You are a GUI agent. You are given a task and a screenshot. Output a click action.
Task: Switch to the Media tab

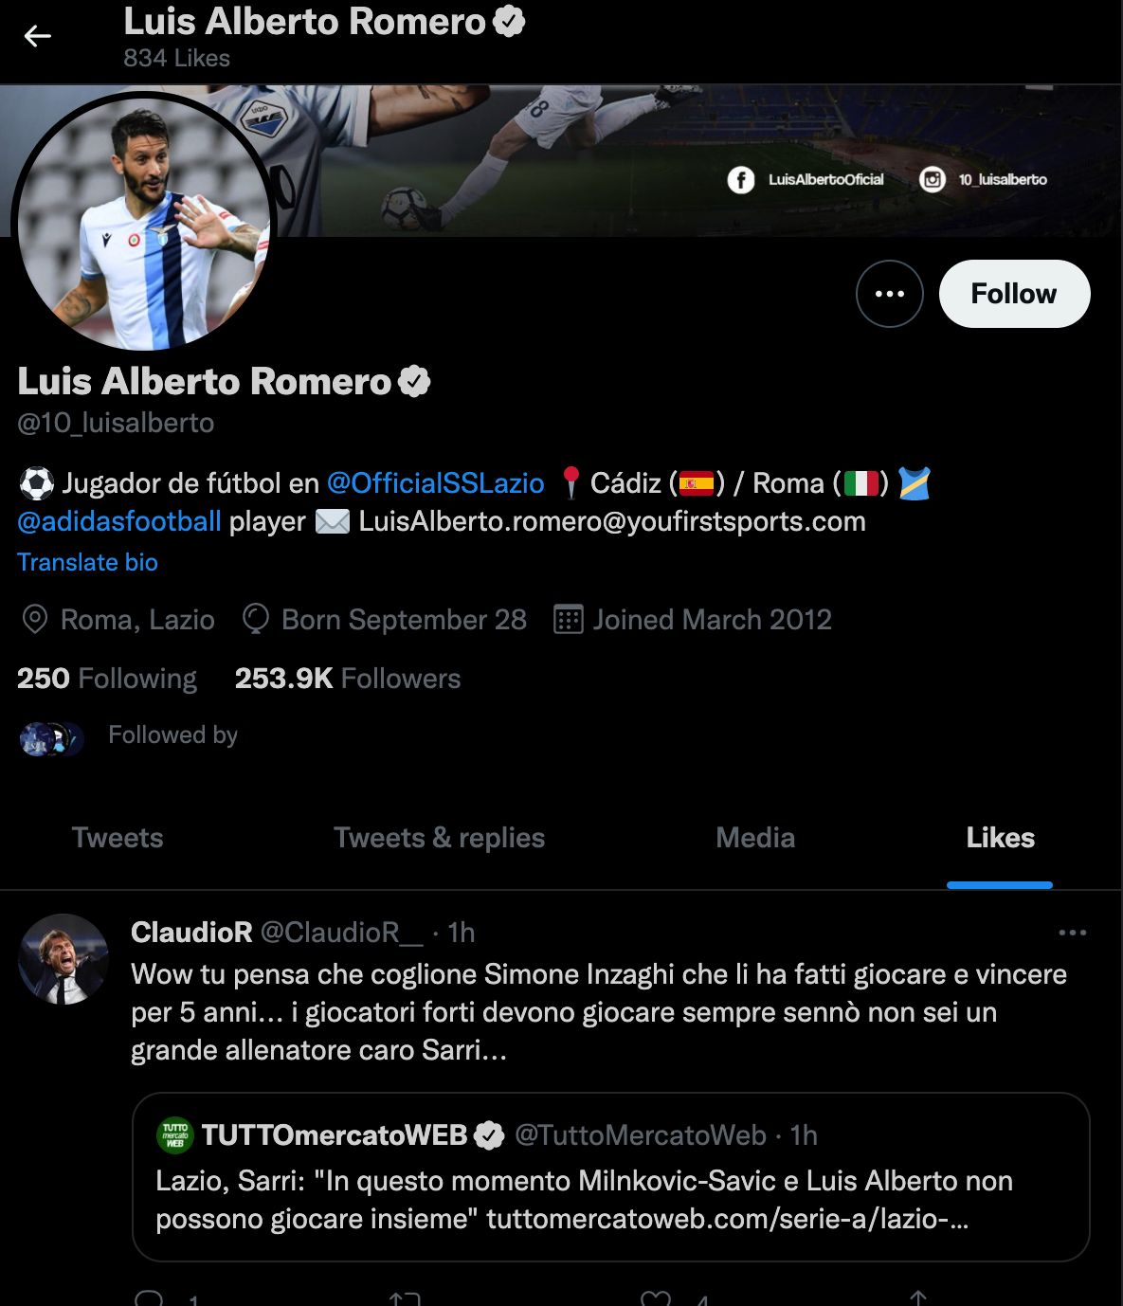[x=754, y=838]
